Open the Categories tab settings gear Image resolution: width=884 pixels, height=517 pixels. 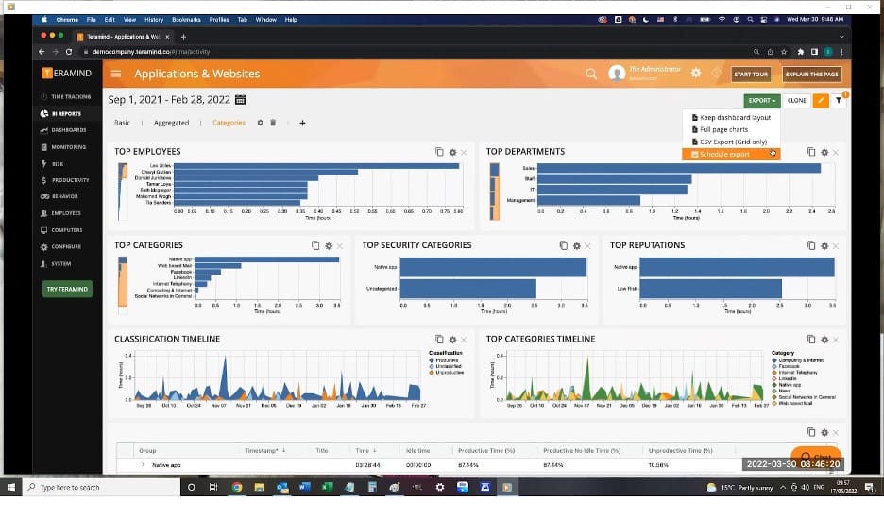(260, 123)
